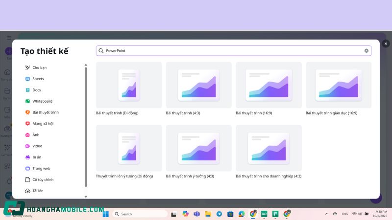Open the Sheets category icon

point(27,79)
